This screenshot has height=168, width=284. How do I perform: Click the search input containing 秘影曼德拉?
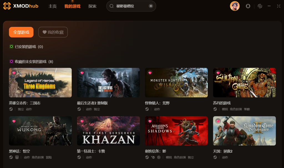(131, 6)
